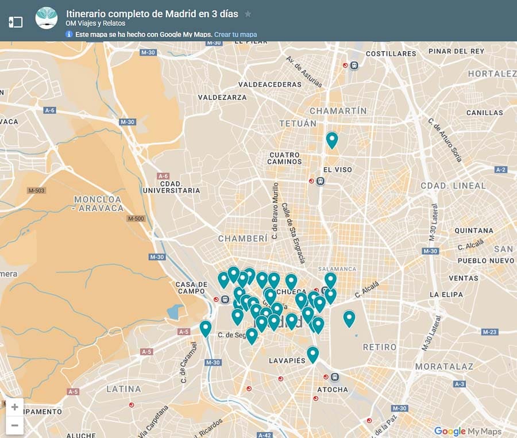Screen dimensions: 517x438
Task: Click the train station icon near Costillares
Action: coord(354,66)
